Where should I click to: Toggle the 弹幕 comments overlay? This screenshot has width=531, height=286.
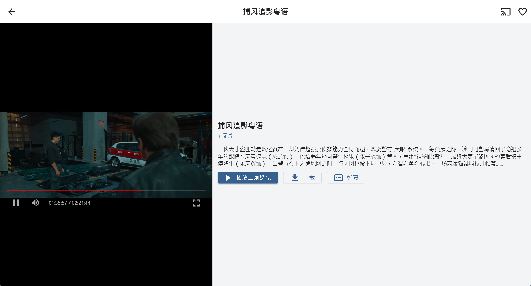pos(346,178)
